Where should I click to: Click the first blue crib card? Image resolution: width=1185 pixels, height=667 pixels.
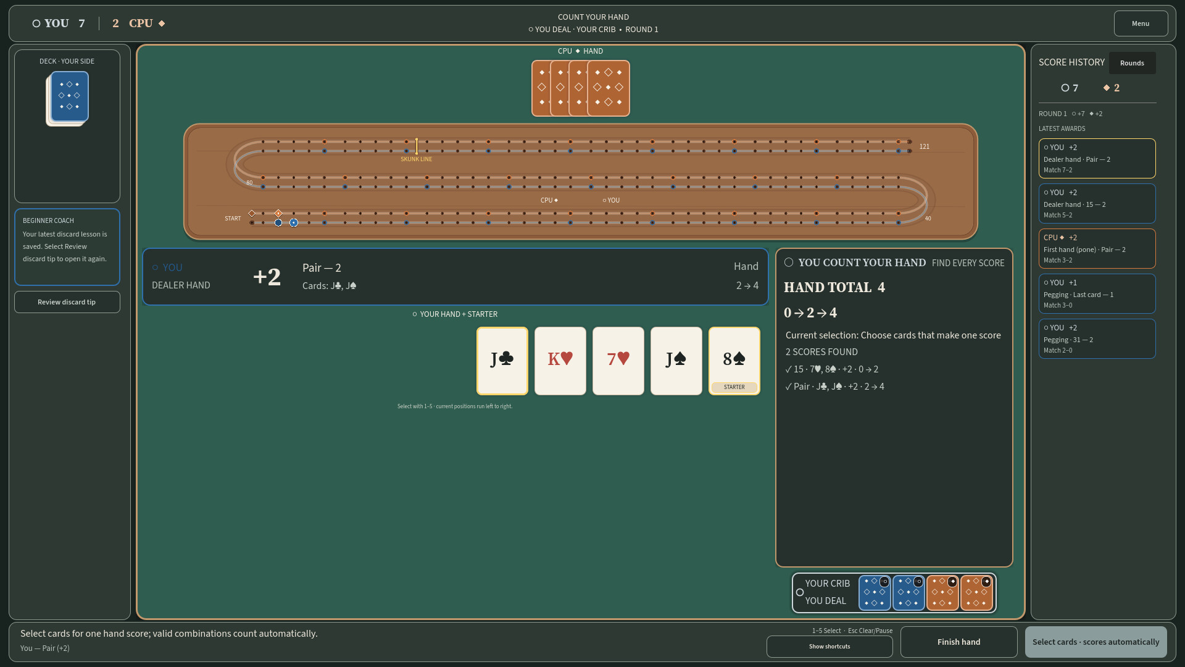875,593
